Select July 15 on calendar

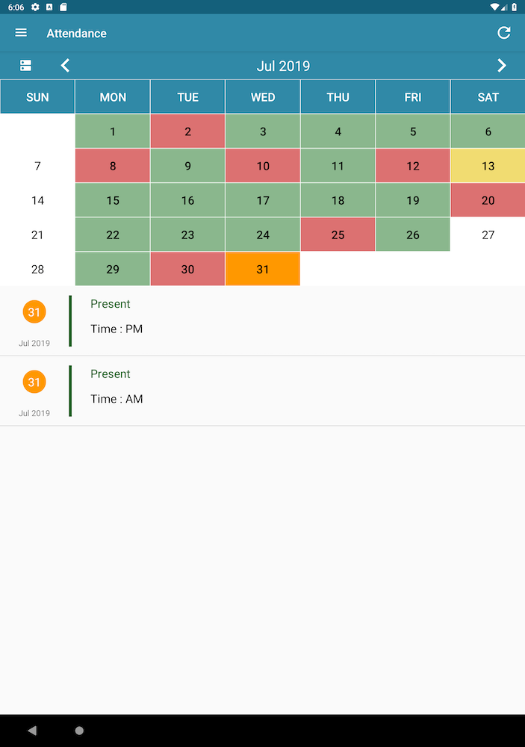click(113, 200)
